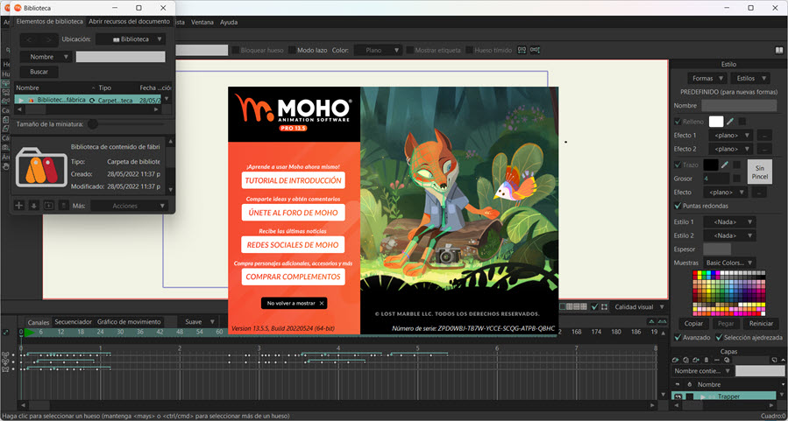The width and height of the screenshot is (788, 421).
Task: Click the Tamaño de la miniatura slider
Action: [126, 124]
